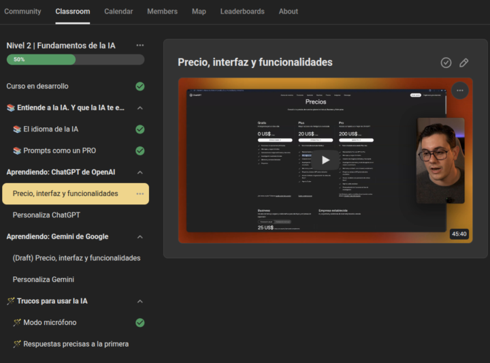This screenshot has height=363, width=490.
Task: Open the About tab
Action: pos(288,12)
